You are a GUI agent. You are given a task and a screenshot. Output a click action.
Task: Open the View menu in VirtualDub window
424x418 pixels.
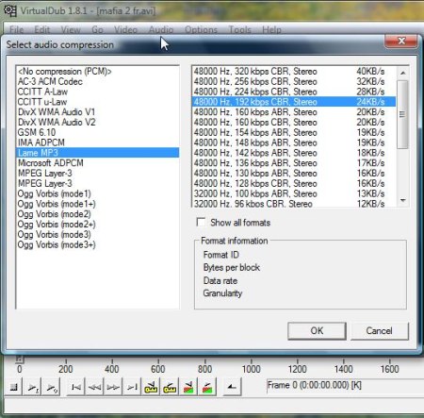[x=71, y=30]
